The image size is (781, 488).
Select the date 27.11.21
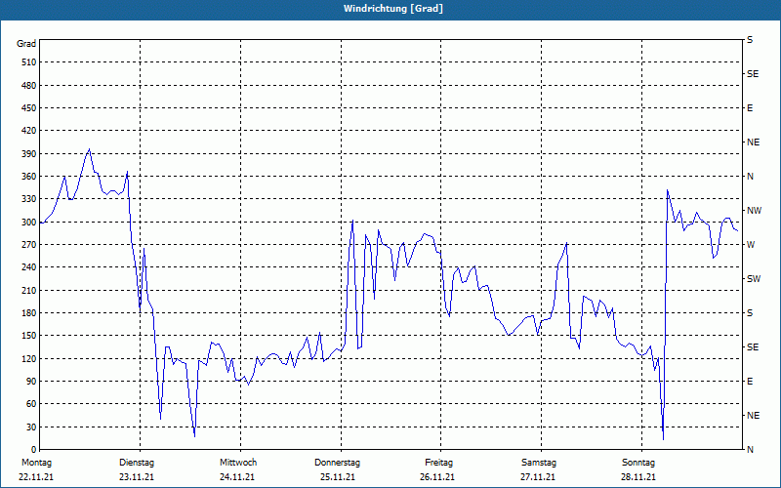click(538, 477)
